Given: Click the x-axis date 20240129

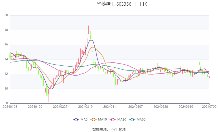Looking at the screenshot, I should pyautogui.click(x=35, y=107).
